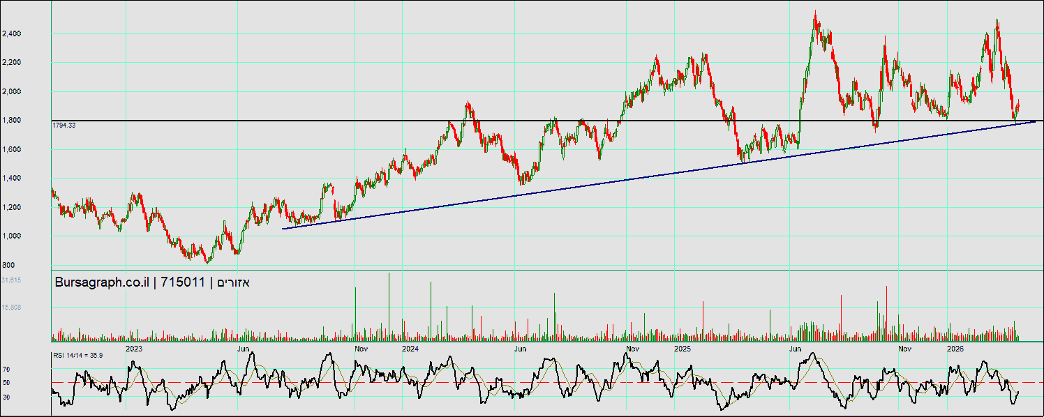Click the RSI 70 overbought level label
This screenshot has width=1044, height=417.
tap(6, 369)
